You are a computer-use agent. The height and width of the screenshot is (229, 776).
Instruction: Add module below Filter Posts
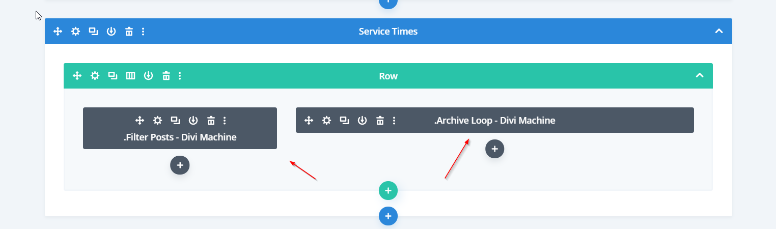tap(180, 165)
